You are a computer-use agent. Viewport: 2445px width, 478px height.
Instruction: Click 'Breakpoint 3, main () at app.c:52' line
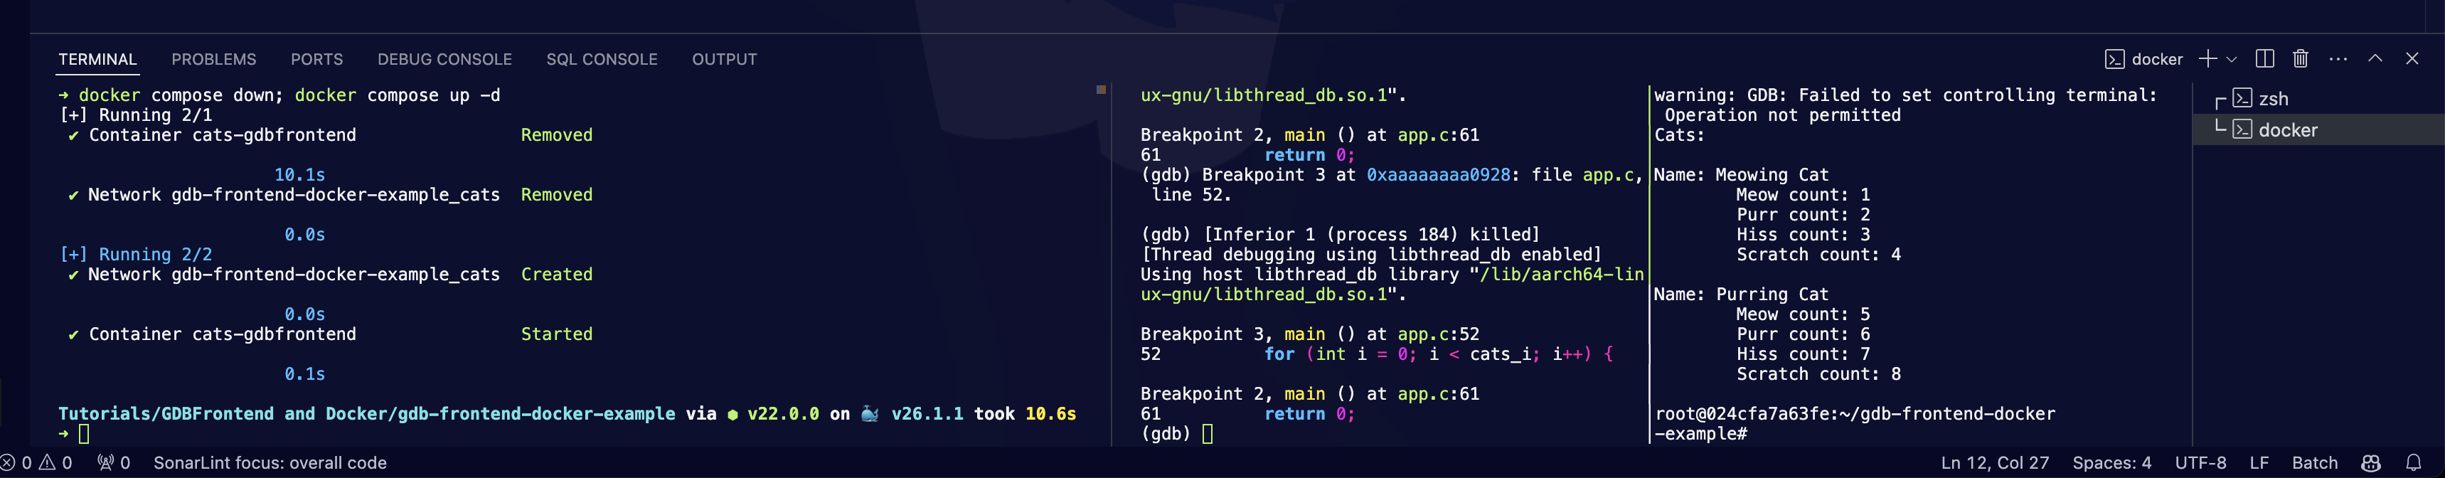(x=1310, y=334)
